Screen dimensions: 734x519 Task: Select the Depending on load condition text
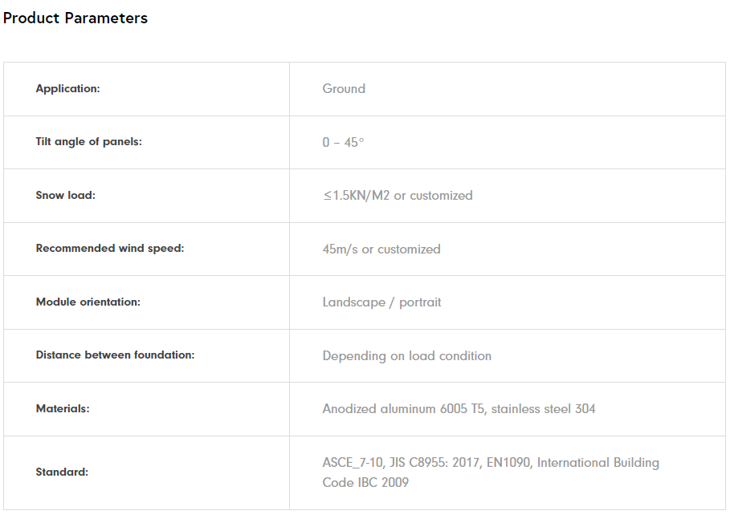(x=406, y=356)
